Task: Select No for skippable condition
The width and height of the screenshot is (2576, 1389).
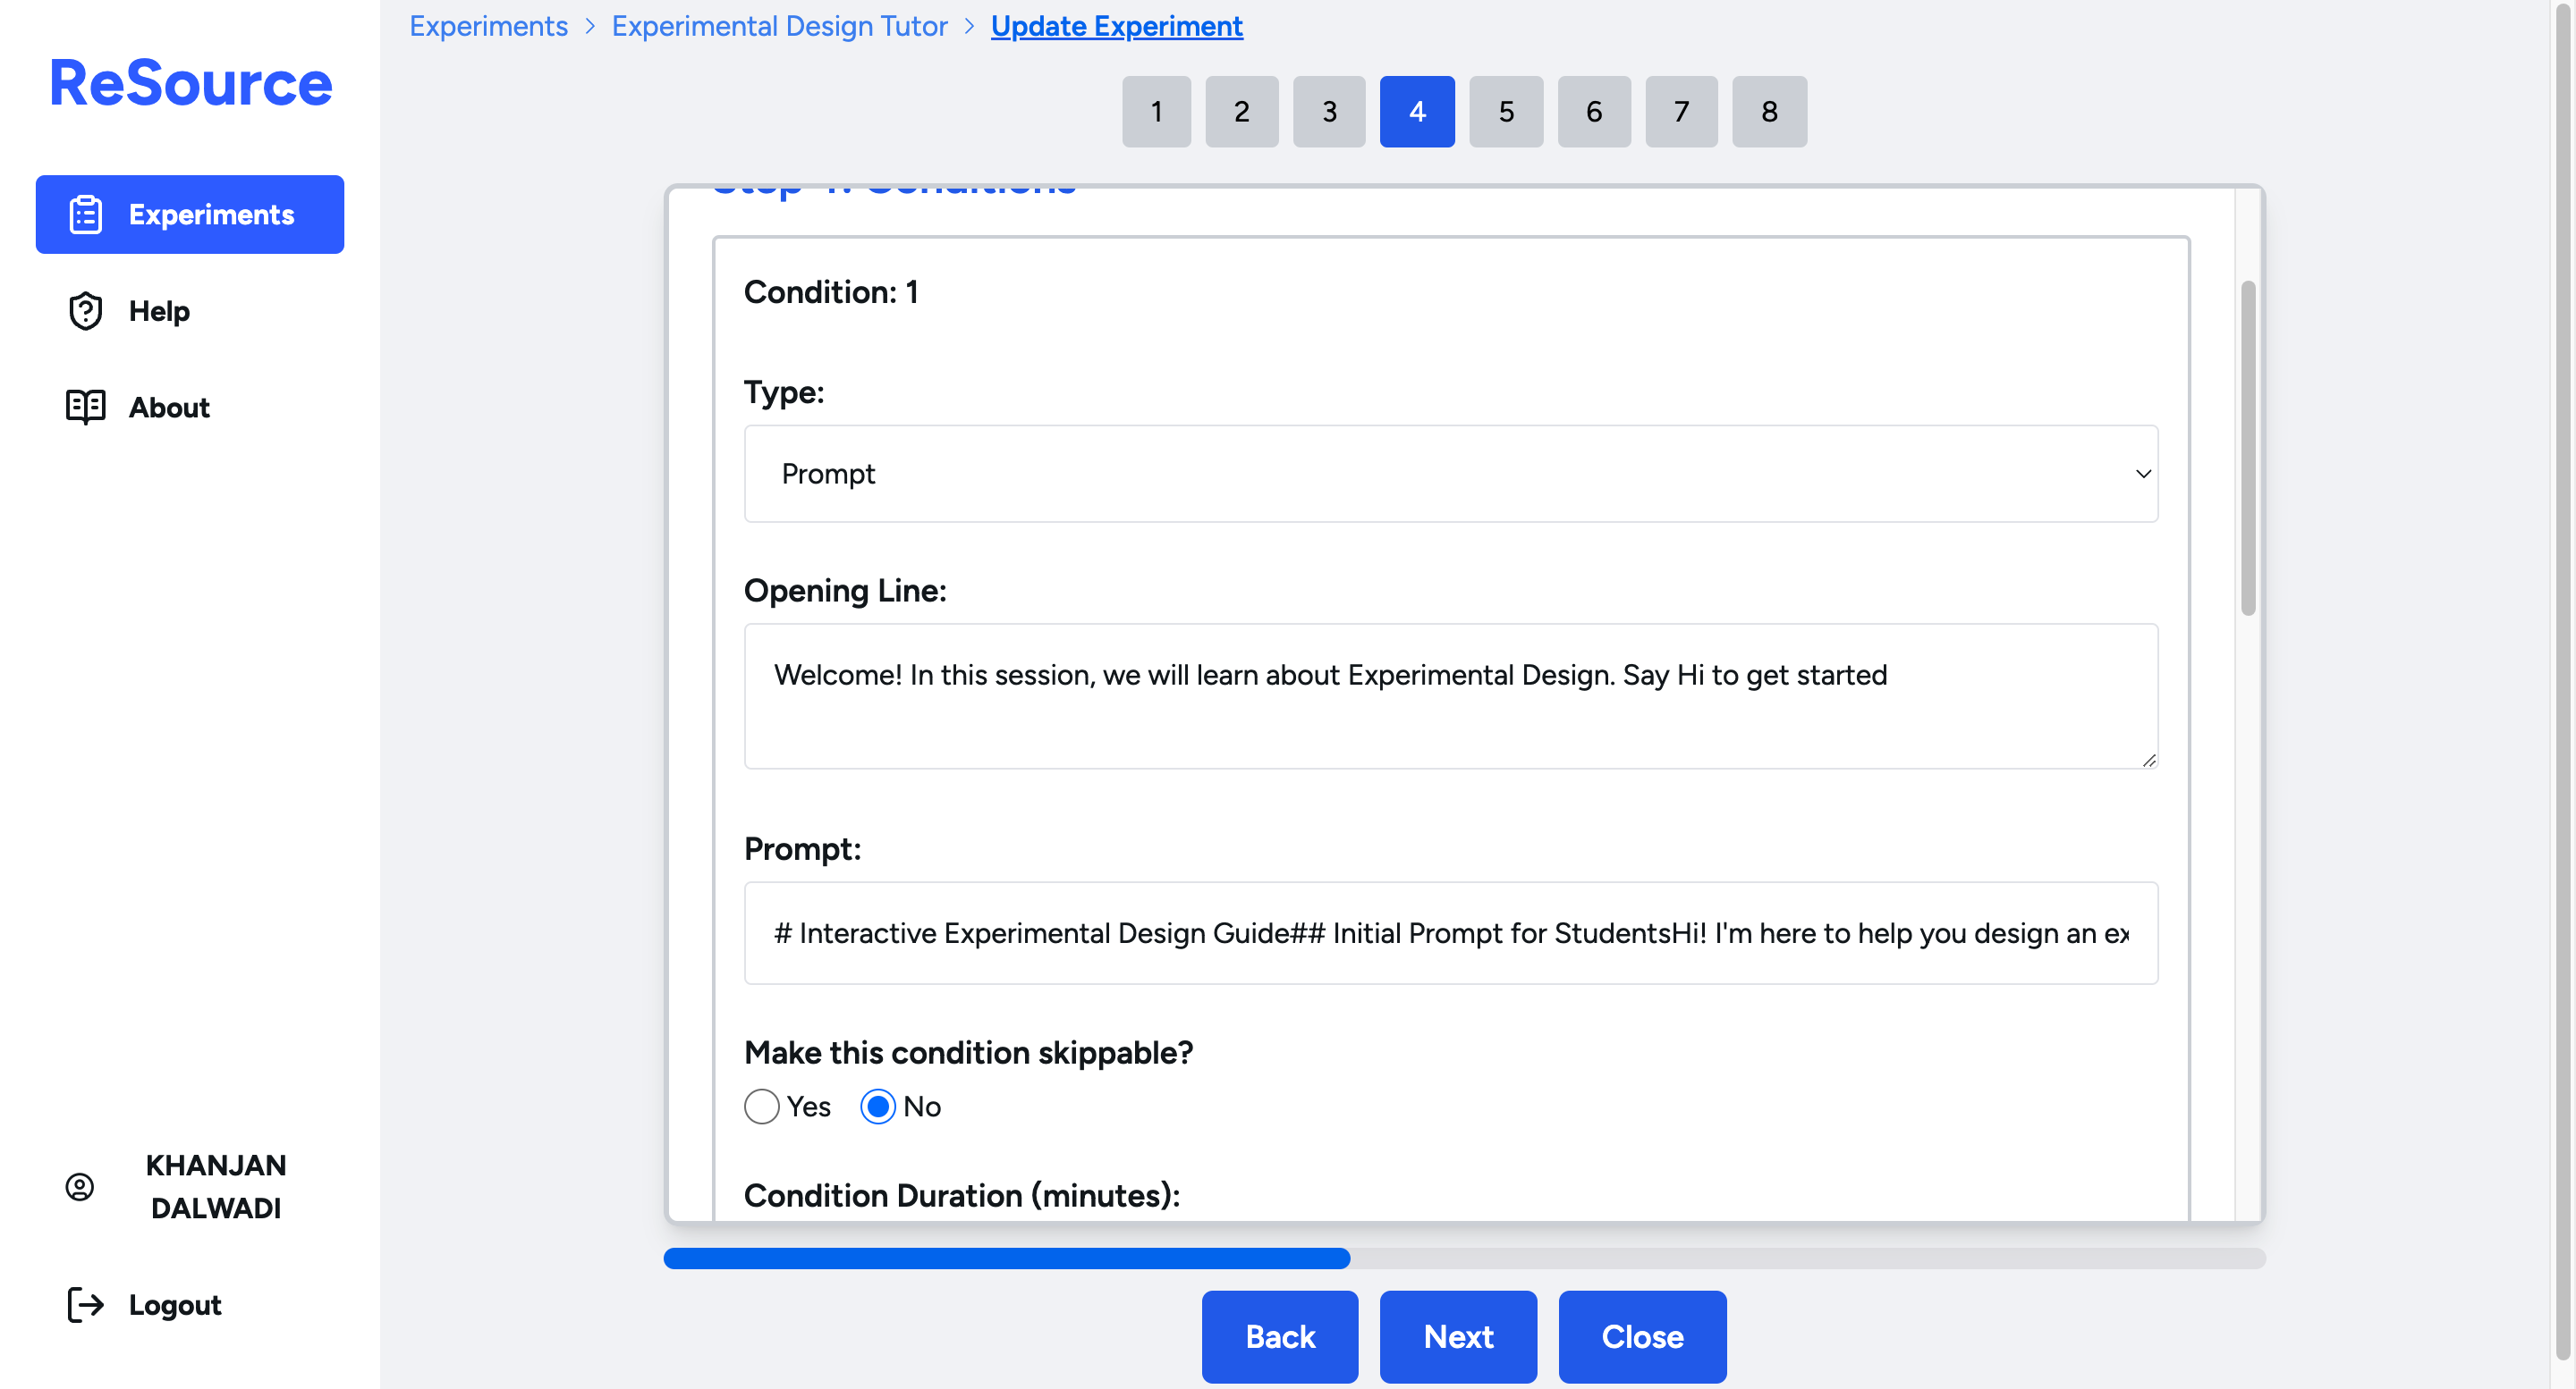Action: point(878,1107)
